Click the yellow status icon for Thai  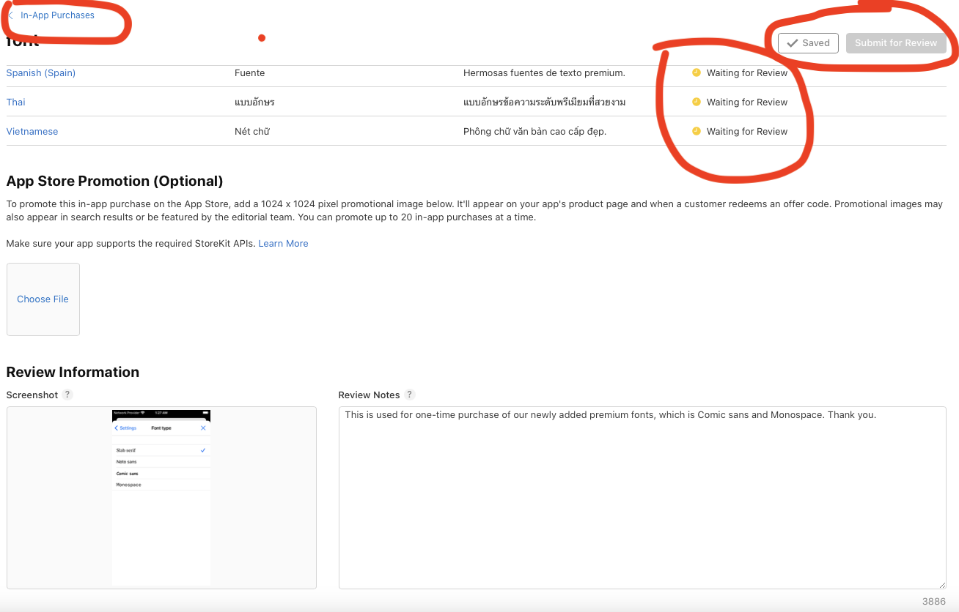coord(697,102)
